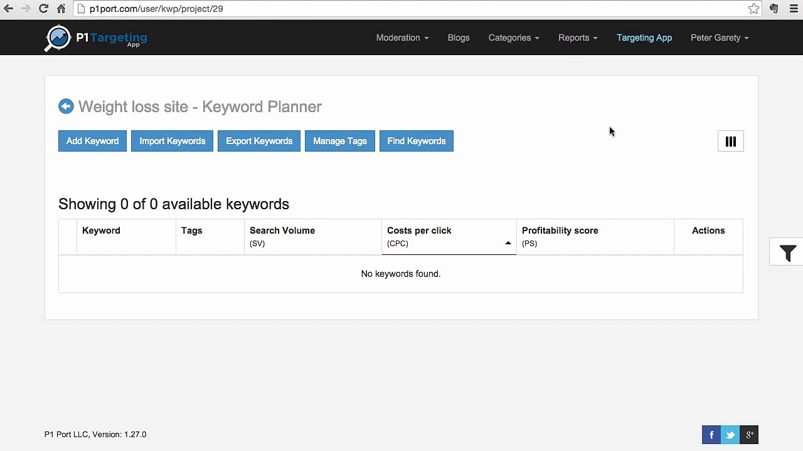Click the Find Keywords button
The width and height of the screenshot is (803, 451).
[417, 141]
